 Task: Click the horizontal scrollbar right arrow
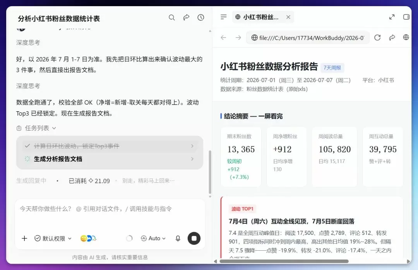point(408,262)
